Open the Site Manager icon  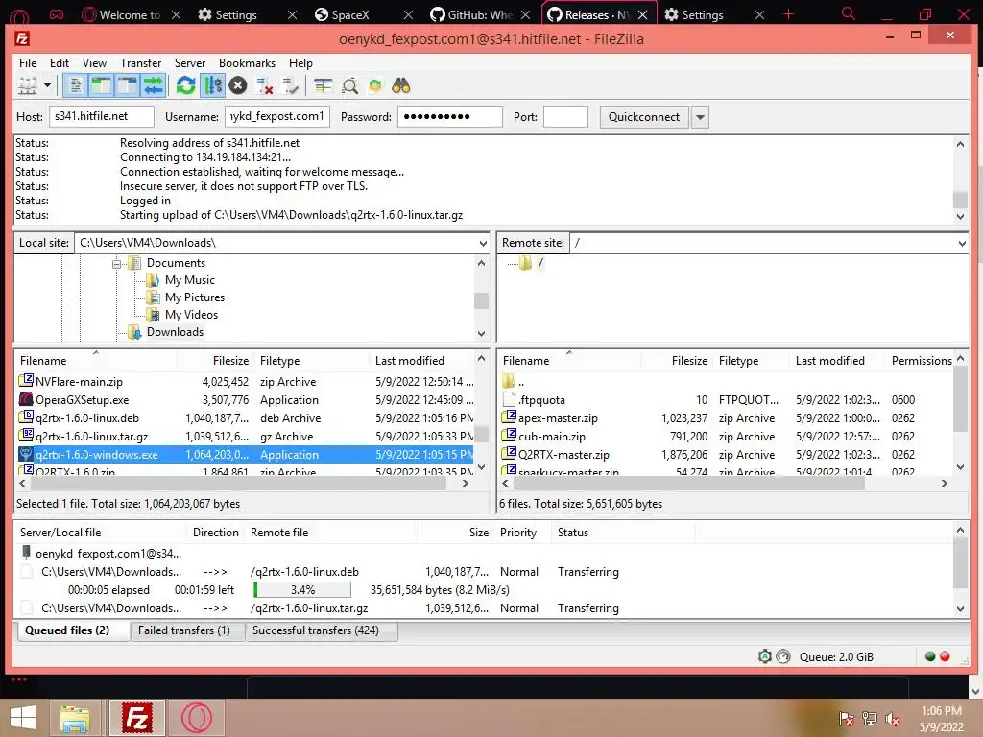tap(27, 85)
